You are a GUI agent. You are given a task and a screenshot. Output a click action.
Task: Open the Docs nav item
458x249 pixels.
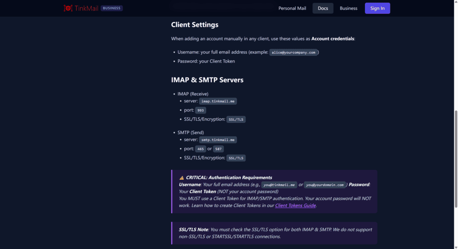(x=323, y=8)
